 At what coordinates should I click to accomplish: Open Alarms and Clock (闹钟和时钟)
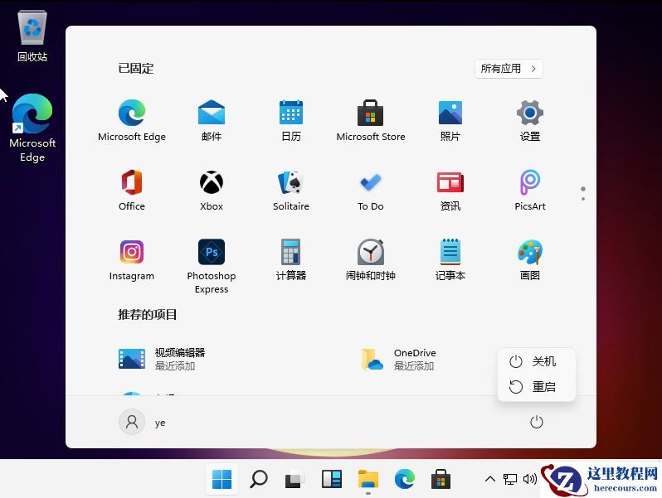[x=370, y=259]
